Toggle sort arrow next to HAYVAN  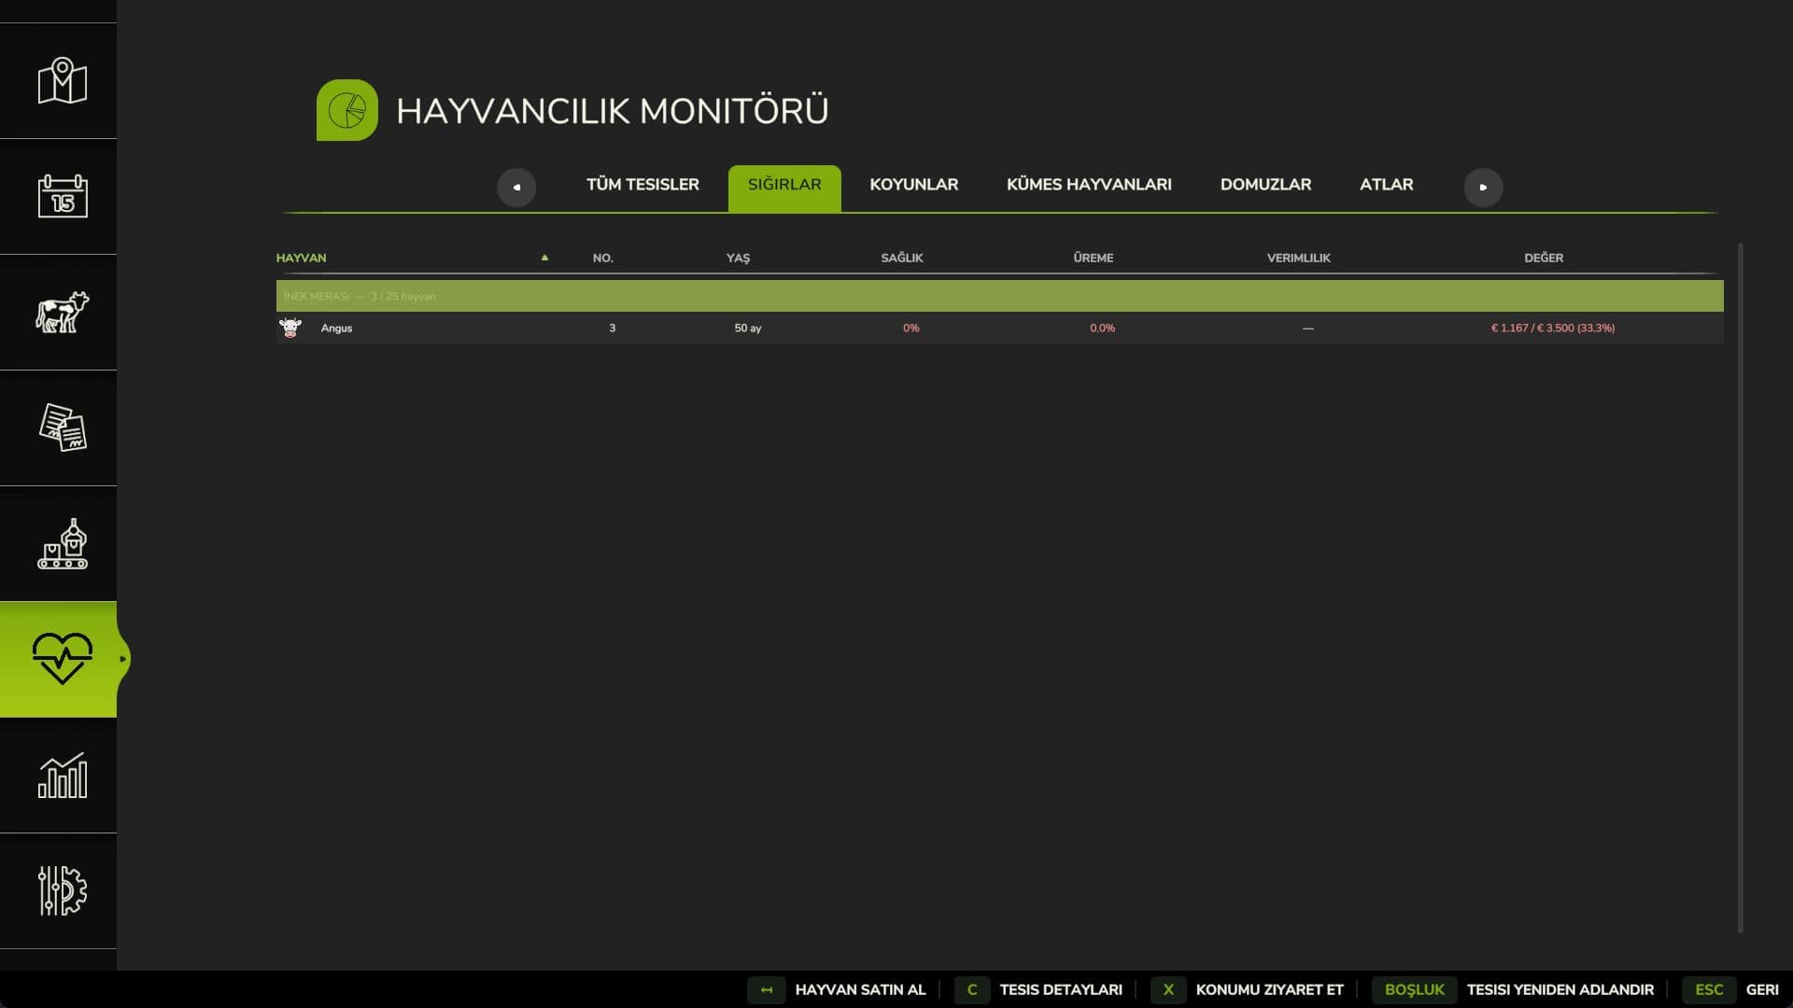coord(544,258)
